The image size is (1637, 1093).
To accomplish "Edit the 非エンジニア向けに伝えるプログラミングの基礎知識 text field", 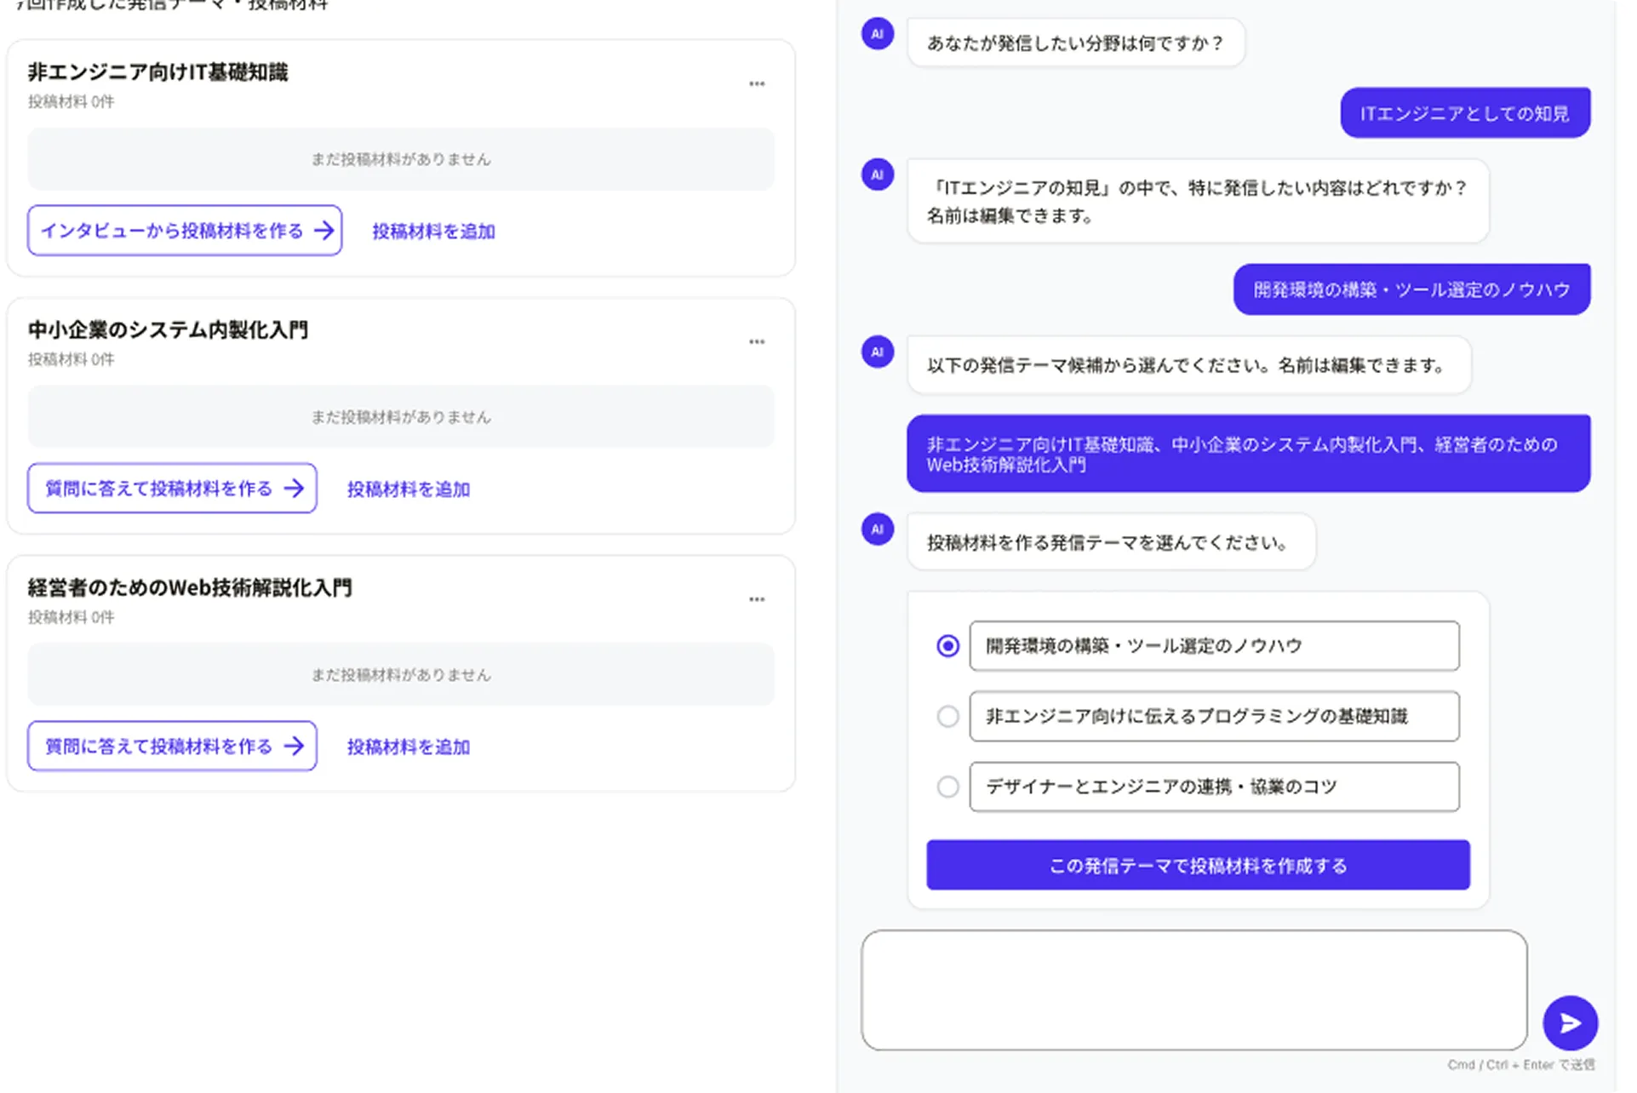I will 1214,717.
